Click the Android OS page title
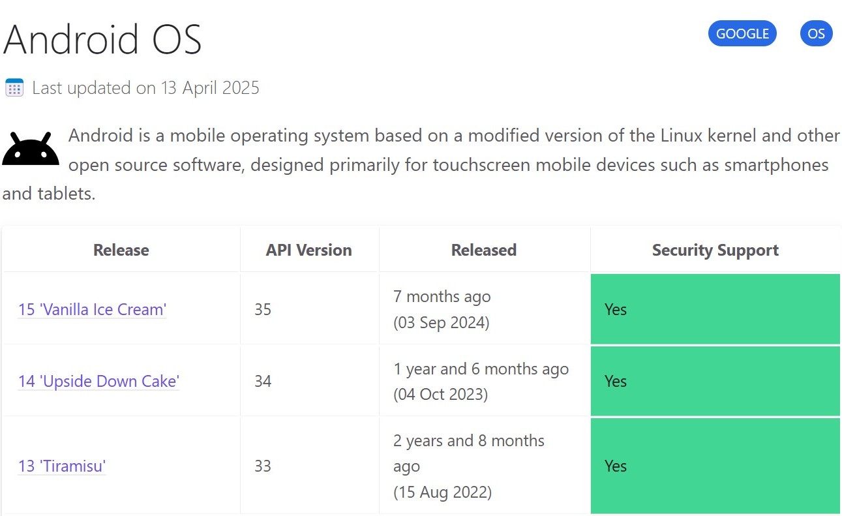The height and width of the screenshot is (516, 842). tap(102, 39)
